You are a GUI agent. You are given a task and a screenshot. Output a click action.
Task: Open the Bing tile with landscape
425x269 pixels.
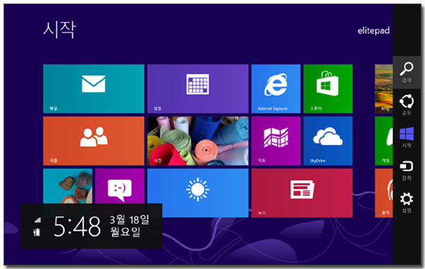pyautogui.click(x=384, y=88)
